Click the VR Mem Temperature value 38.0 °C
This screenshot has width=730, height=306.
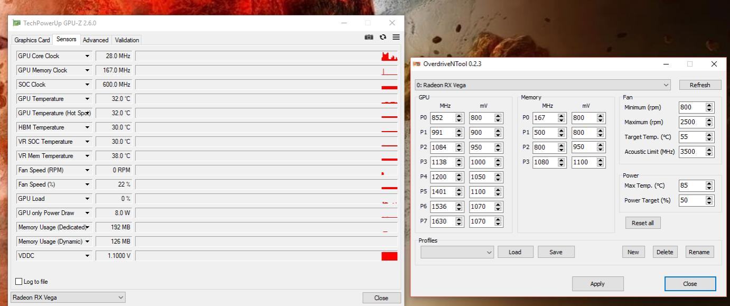pyautogui.click(x=114, y=156)
